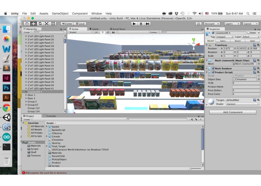Select the Rotate tool
Image resolution: width=261 pixels, height=186 pixels.
click(40, 24)
